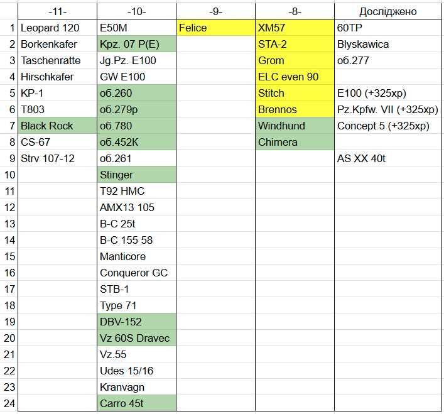Select the E100 (+325xp) cell
The width and height of the screenshot is (444, 414).
coord(387,93)
